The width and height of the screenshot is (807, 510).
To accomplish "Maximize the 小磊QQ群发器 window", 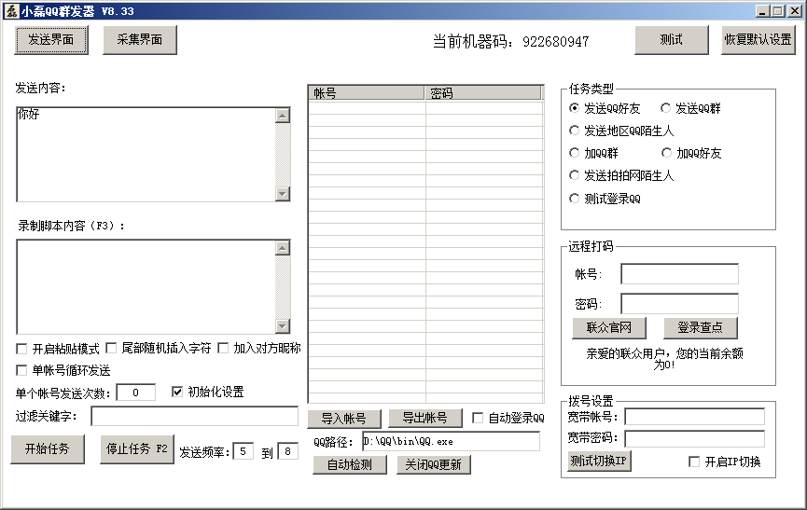I will (x=778, y=11).
